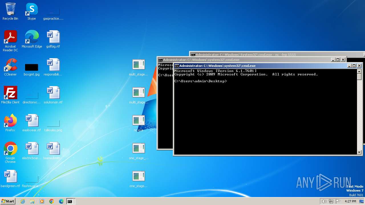Click the C:\Users\admin\Desktop> prompt line
The width and height of the screenshot is (365, 205).
(200, 81)
